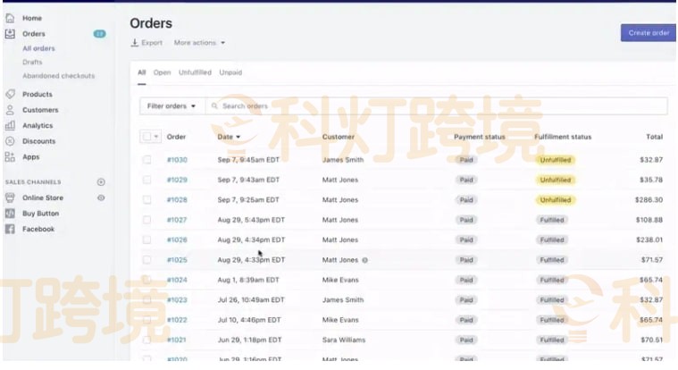Open Products via its tag icon
The width and height of the screenshot is (678, 370).
10,94
